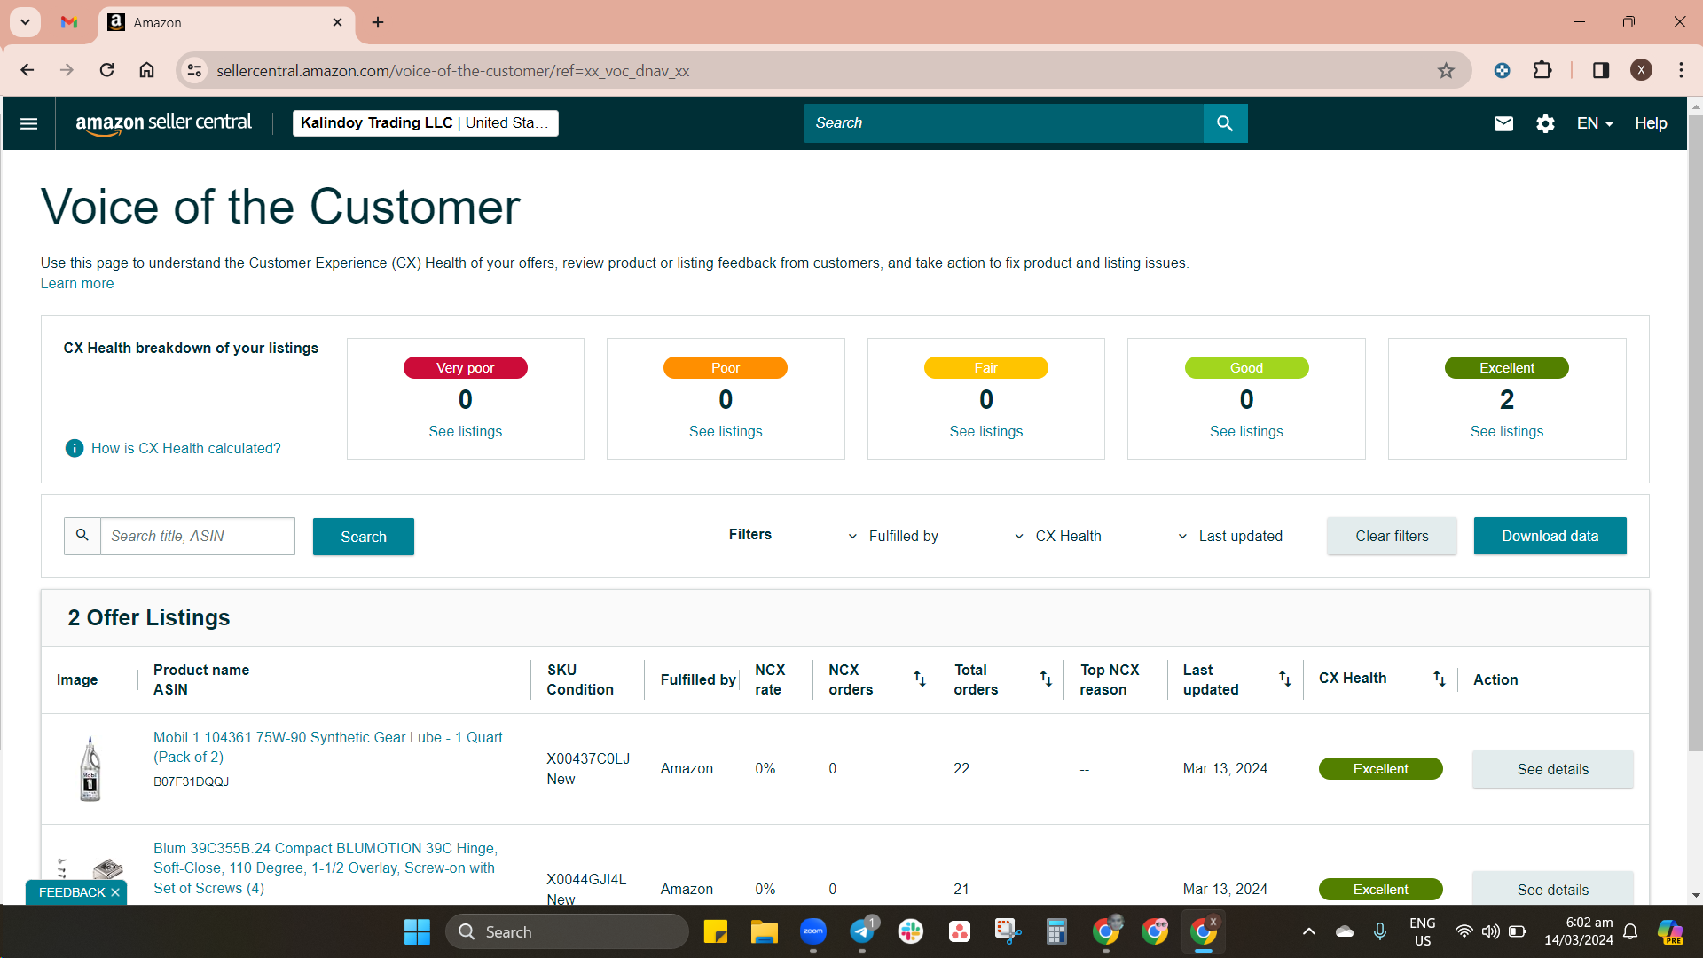Viewport: 1703px width, 958px height.
Task: Launch Zoom from the taskbar
Action: pos(813,931)
